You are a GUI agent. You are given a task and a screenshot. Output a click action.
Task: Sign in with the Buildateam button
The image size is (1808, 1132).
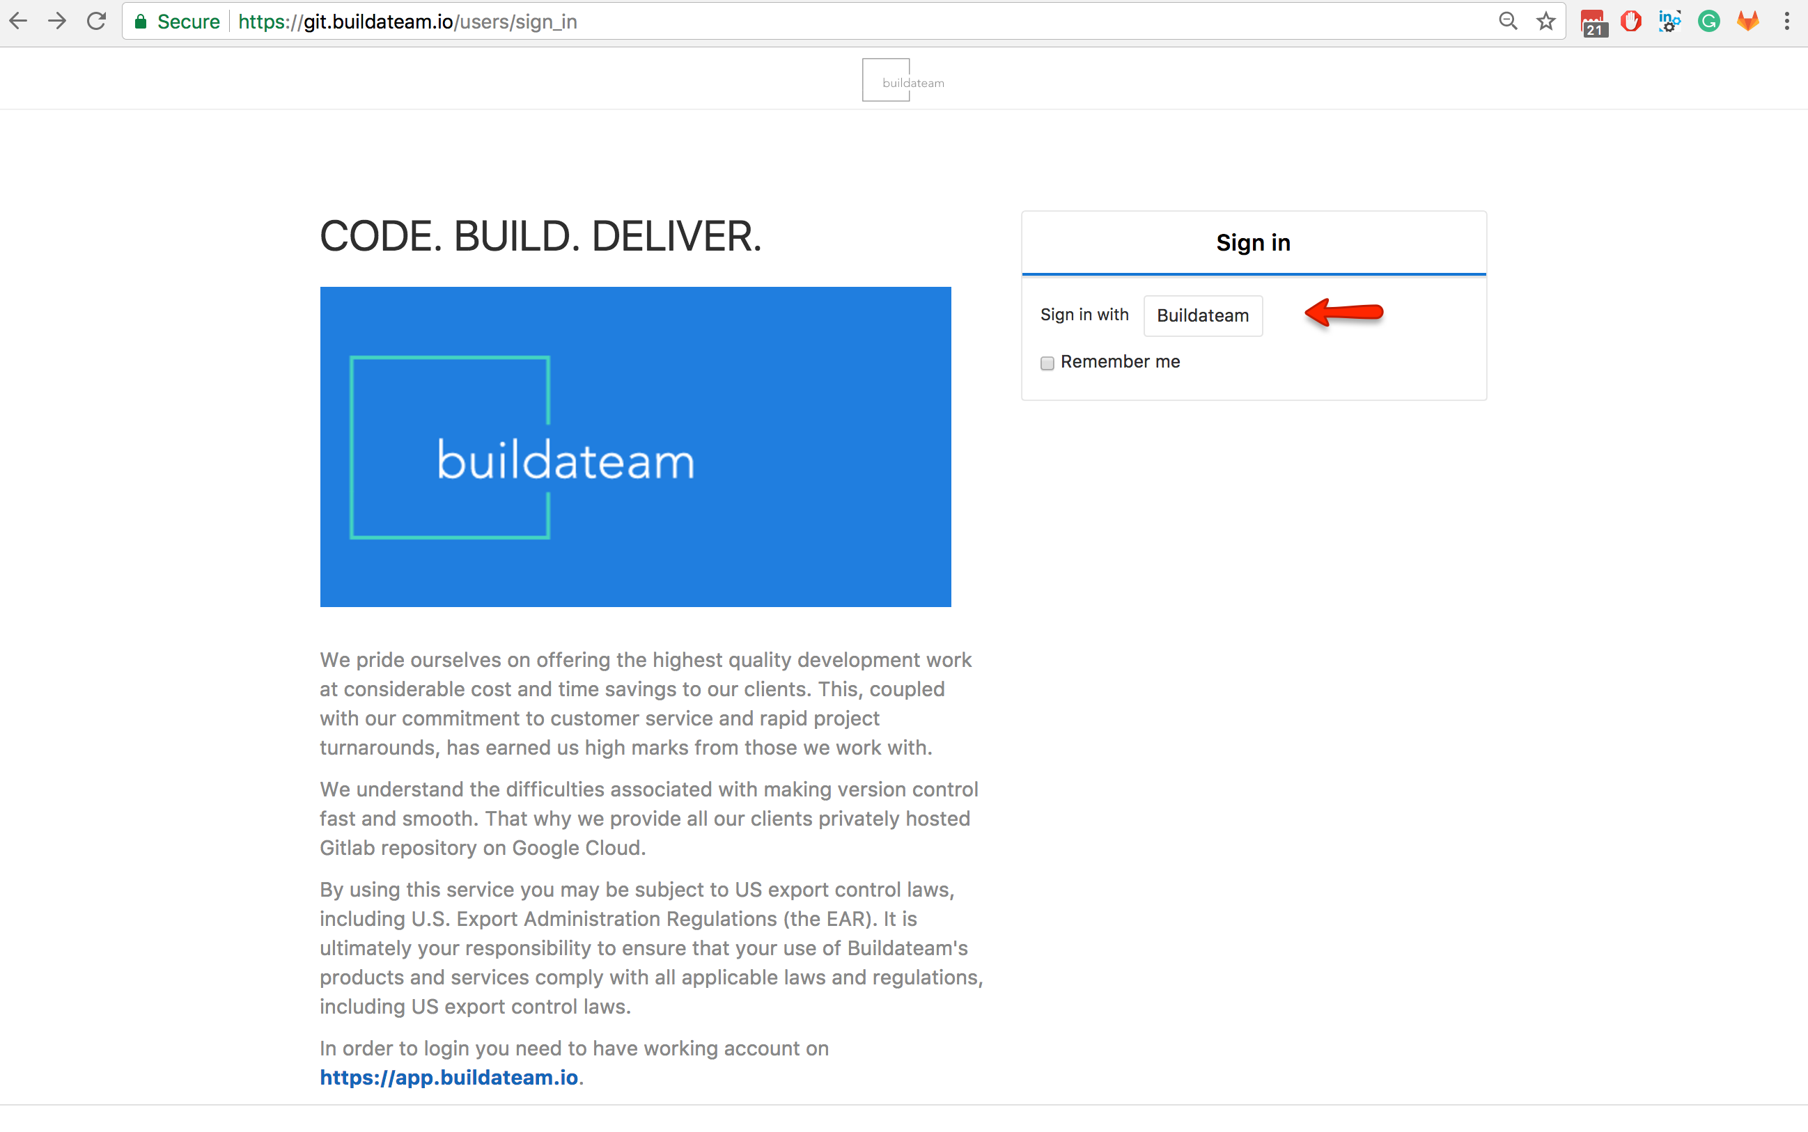(1203, 315)
